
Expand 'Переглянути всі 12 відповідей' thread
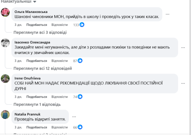43,68
